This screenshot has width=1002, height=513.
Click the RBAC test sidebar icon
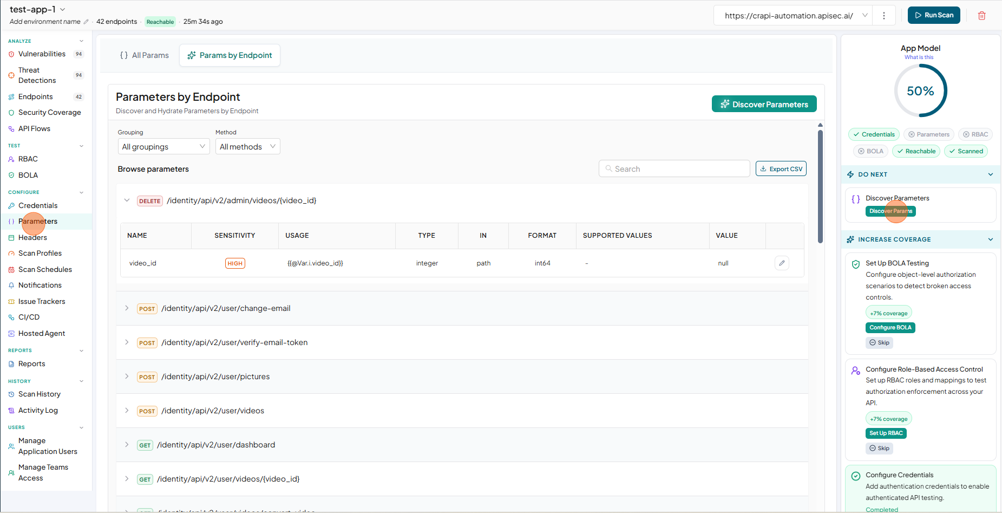coord(11,159)
